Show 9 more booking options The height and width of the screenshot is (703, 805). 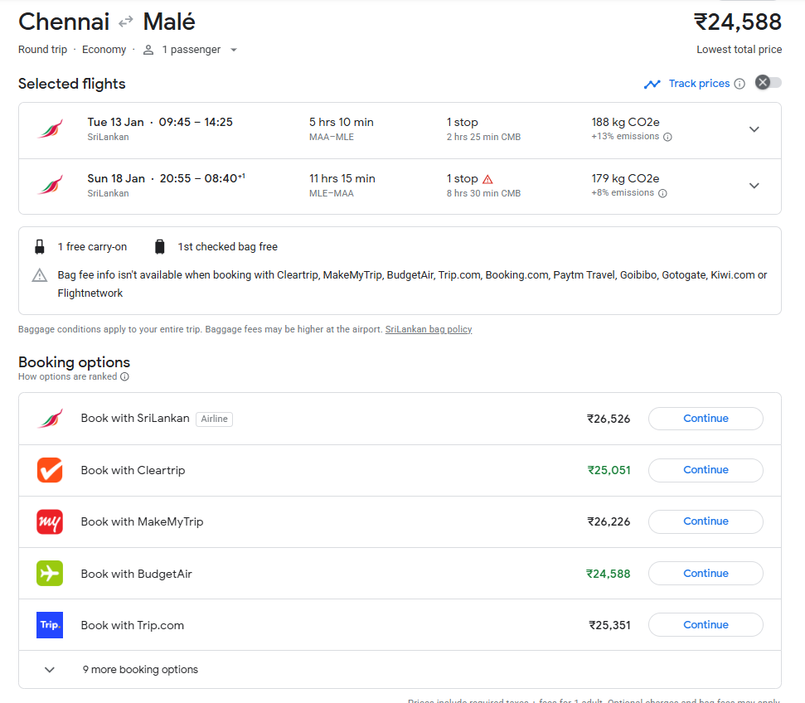(139, 670)
